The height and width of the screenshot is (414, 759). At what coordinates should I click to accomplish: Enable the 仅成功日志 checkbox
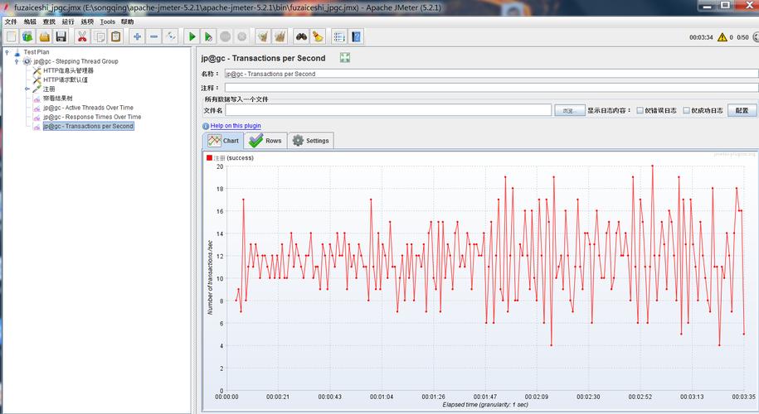687,110
